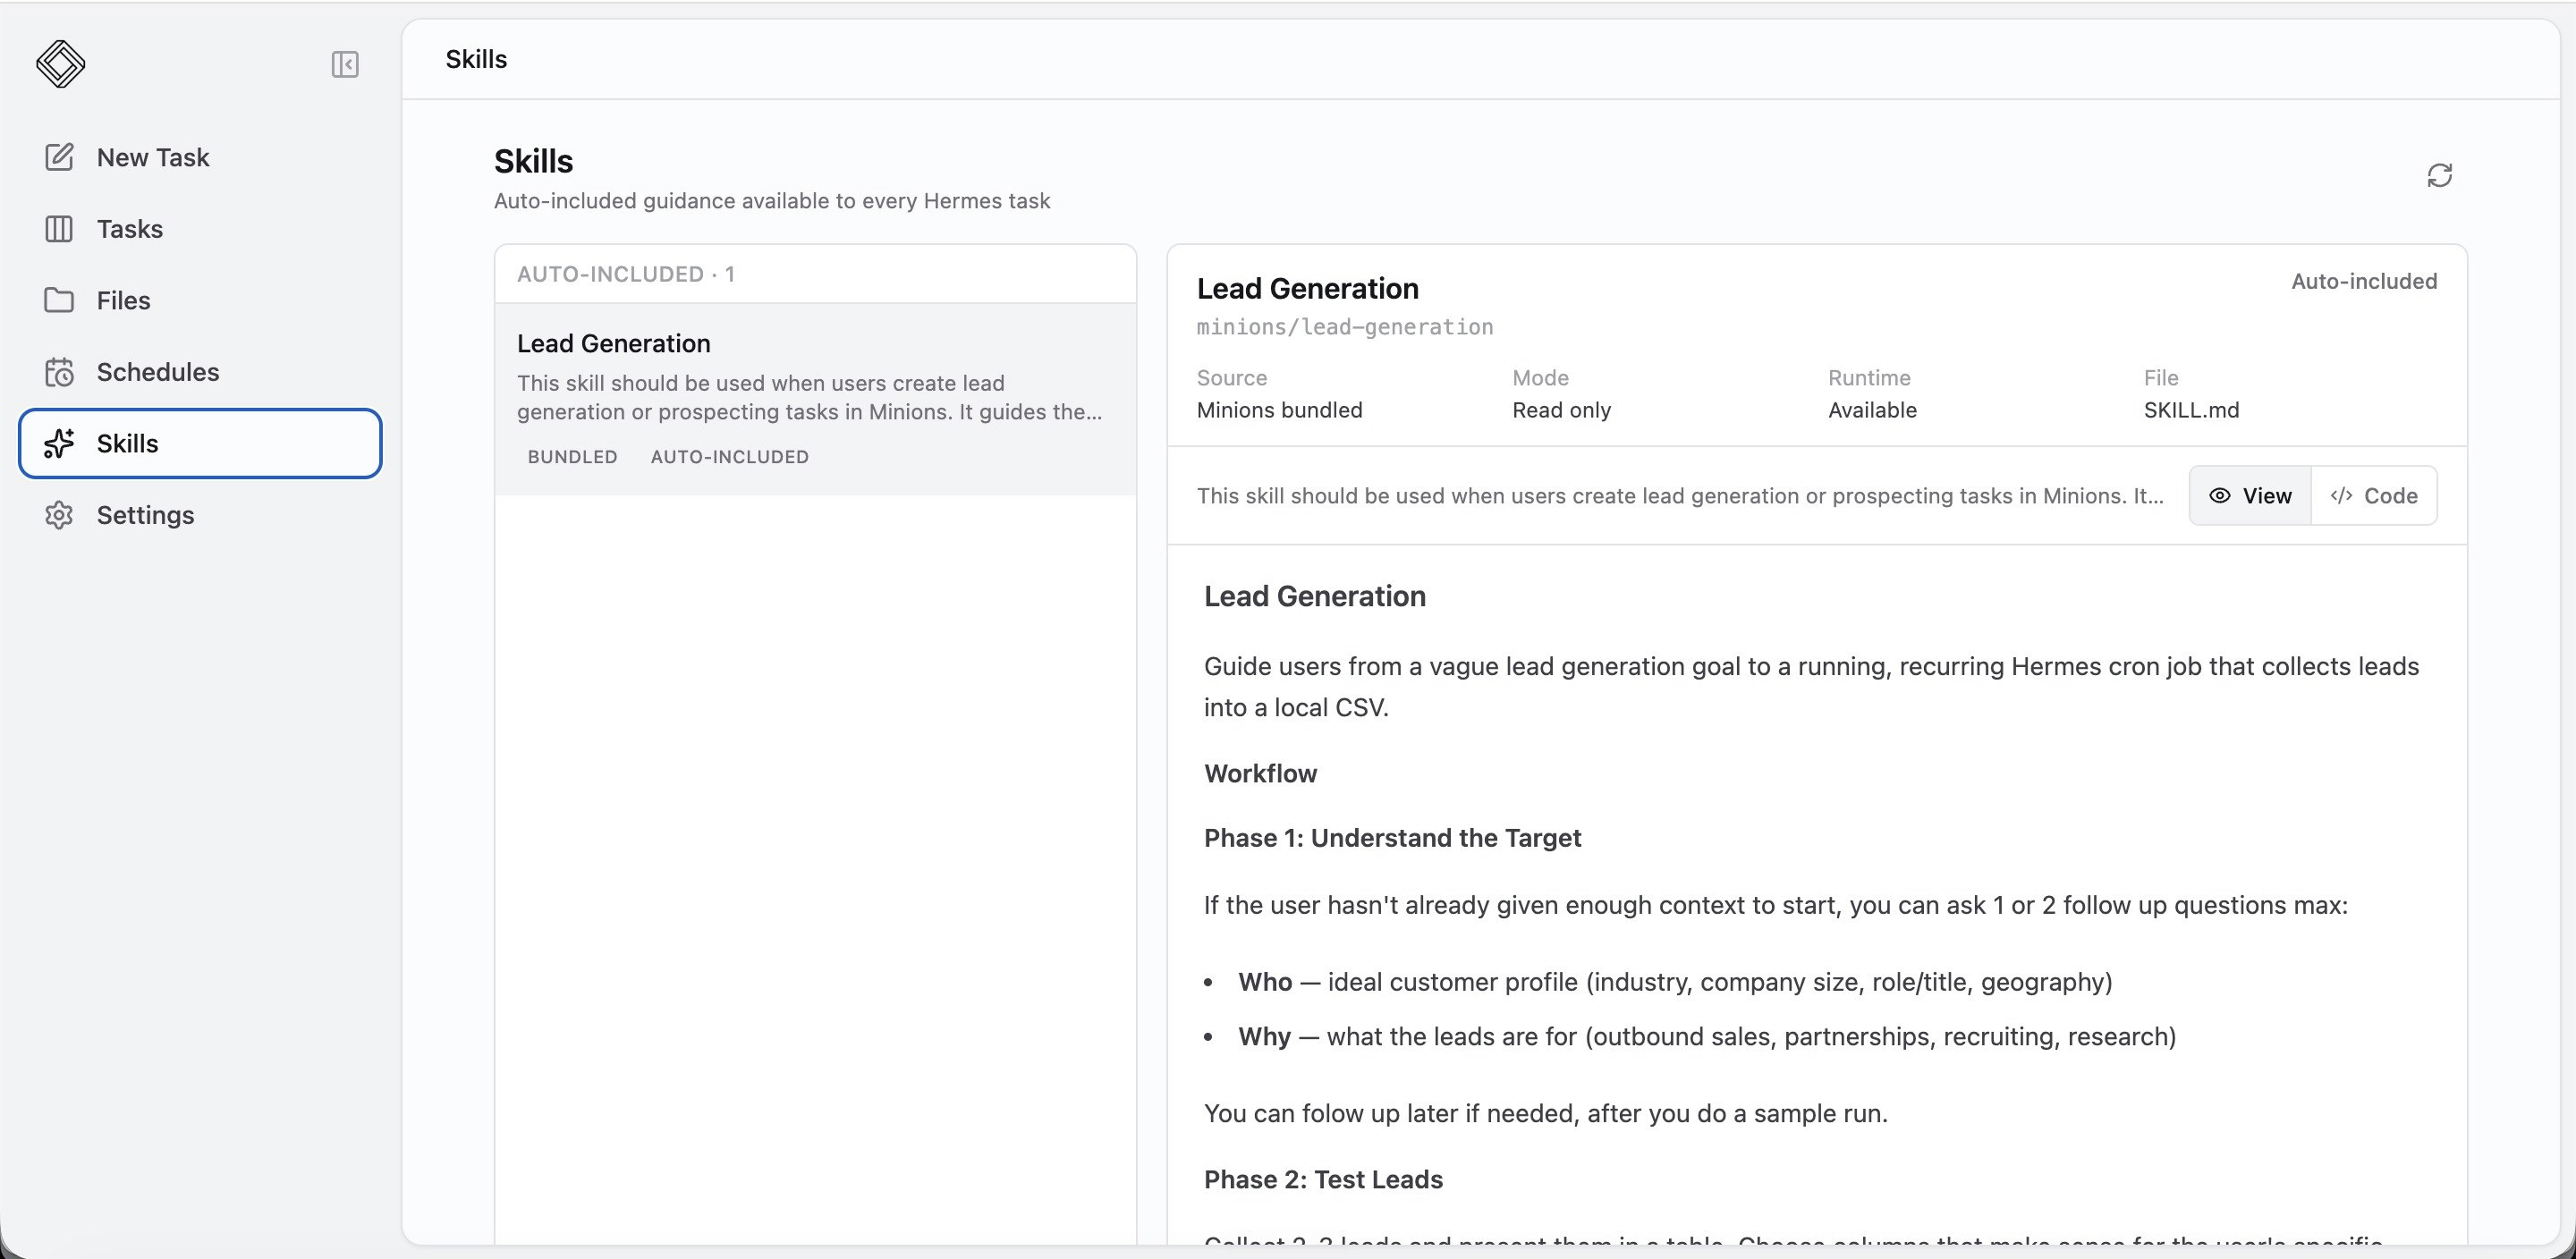This screenshot has width=2576, height=1259.
Task: Click Minions bundled source value
Action: (x=1279, y=410)
